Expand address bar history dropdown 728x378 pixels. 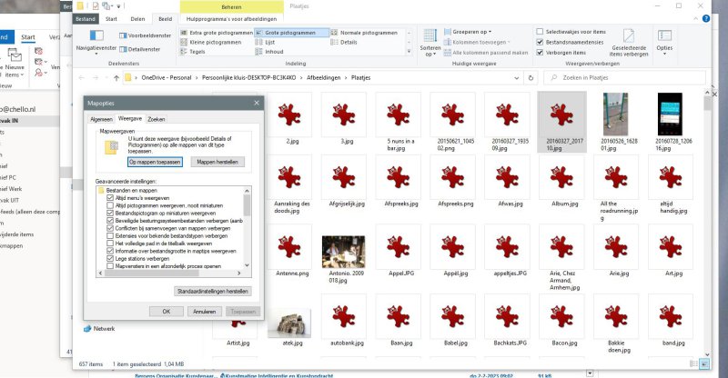click(516, 78)
